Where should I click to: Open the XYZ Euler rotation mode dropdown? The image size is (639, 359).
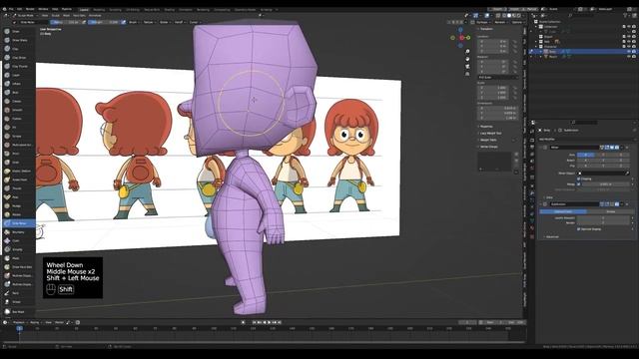pos(498,77)
